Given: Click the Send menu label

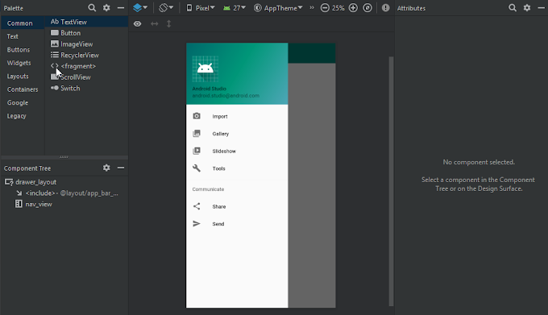Looking at the screenshot, I should click(x=218, y=224).
